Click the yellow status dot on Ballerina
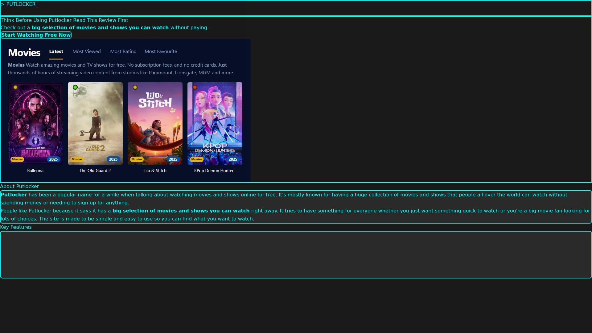This screenshot has width=592, height=333. point(15,87)
